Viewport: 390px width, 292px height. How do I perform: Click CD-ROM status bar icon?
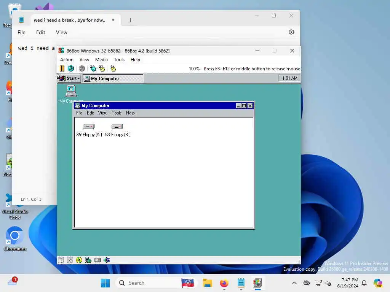[79, 260]
